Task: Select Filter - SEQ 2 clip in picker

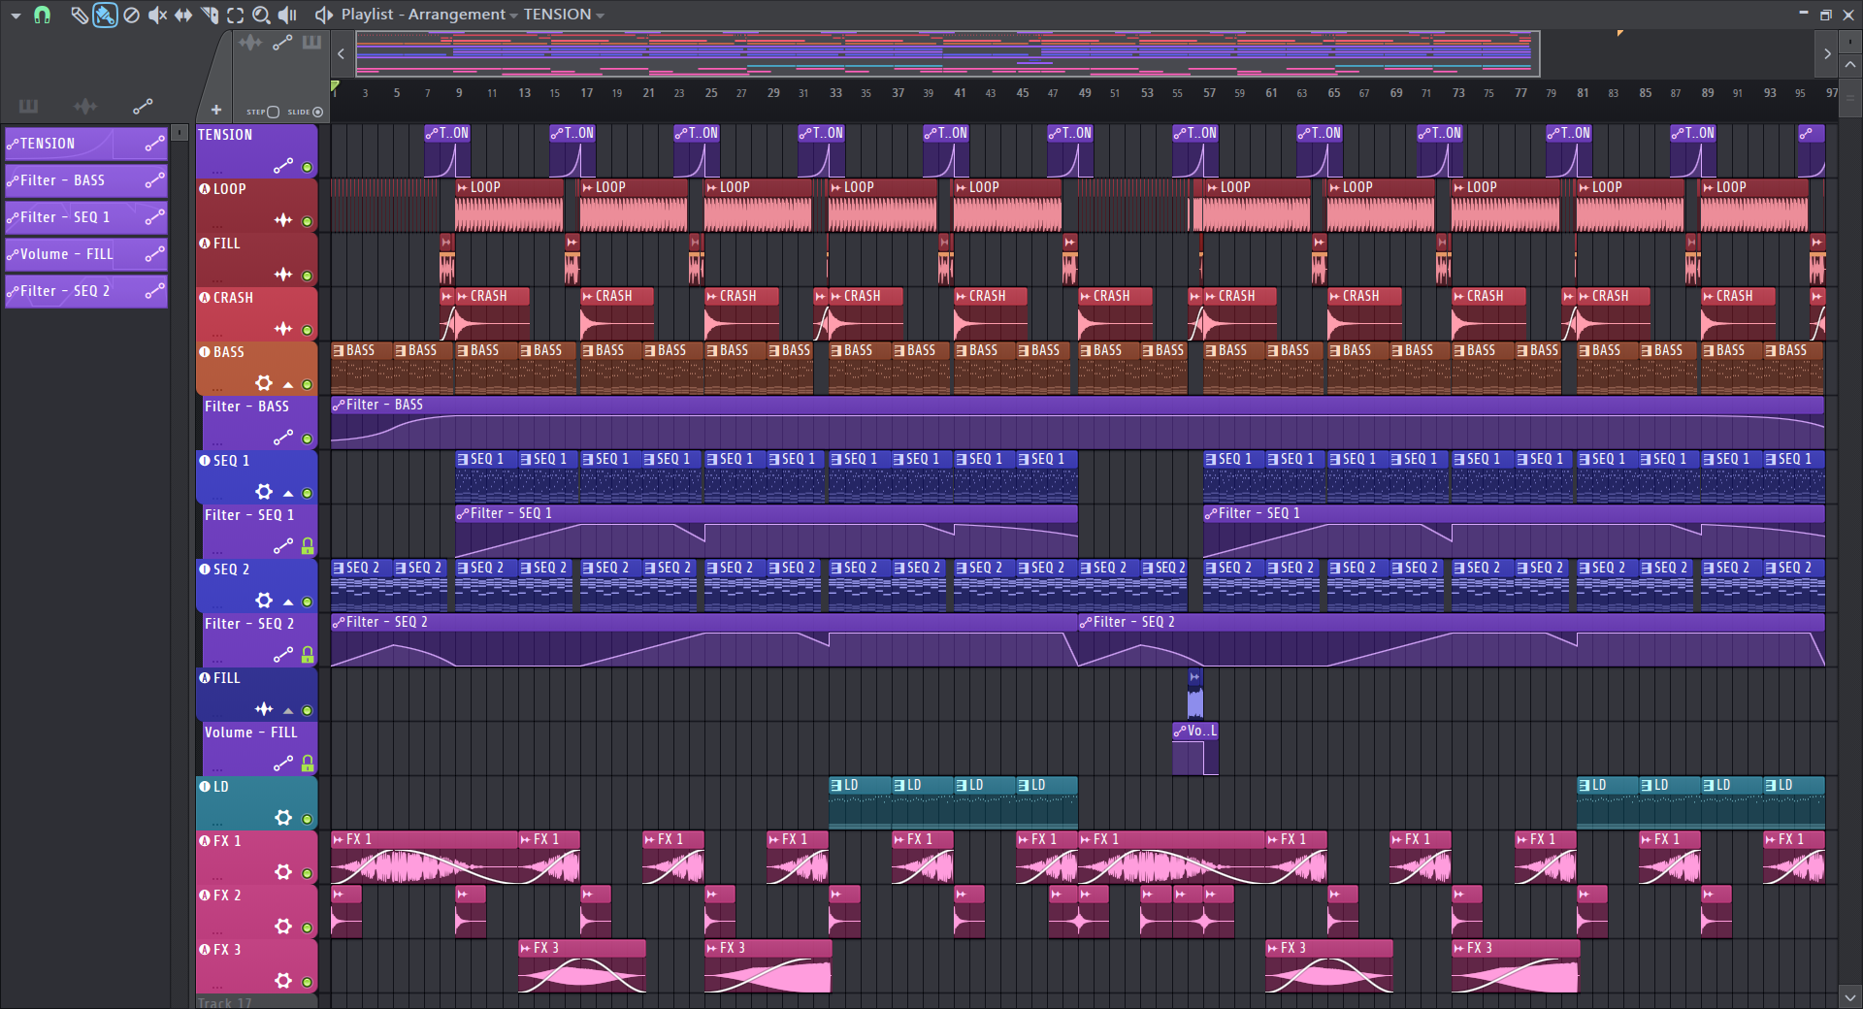Action: pos(86,291)
